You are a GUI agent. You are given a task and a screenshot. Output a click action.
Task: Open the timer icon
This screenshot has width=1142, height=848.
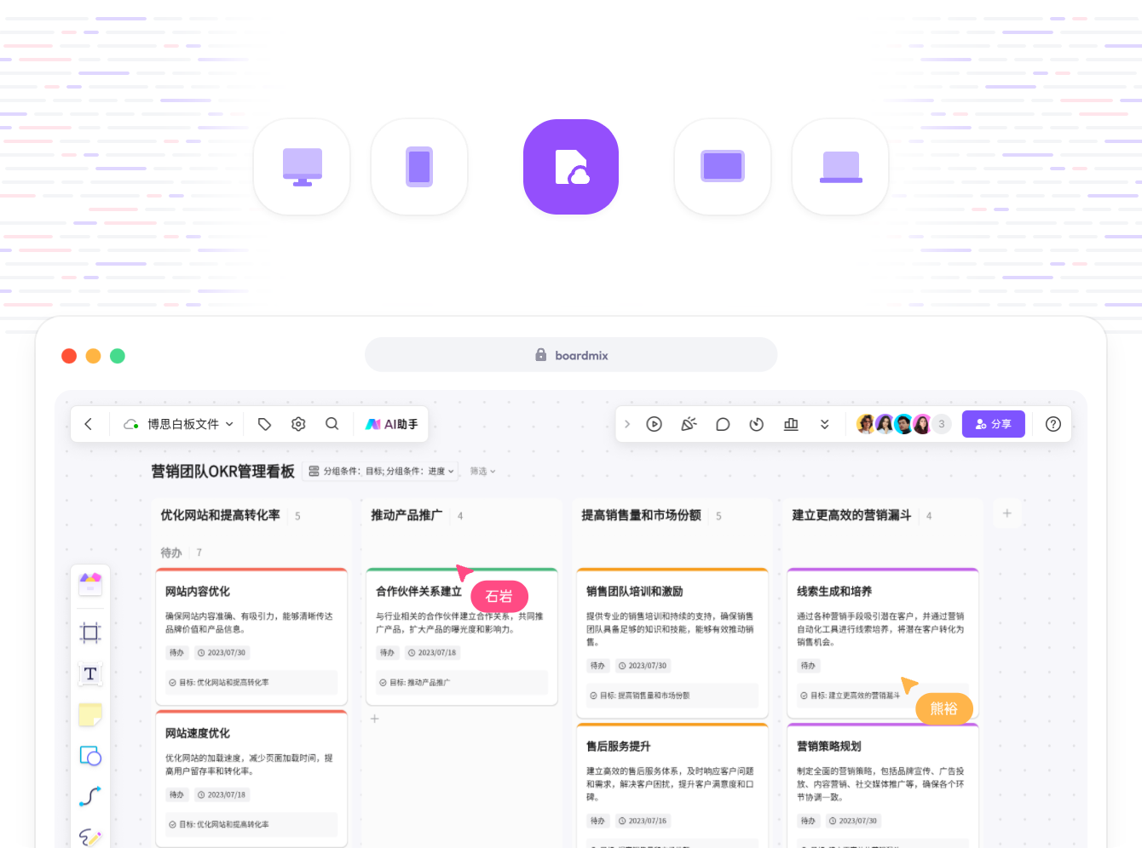tap(757, 424)
